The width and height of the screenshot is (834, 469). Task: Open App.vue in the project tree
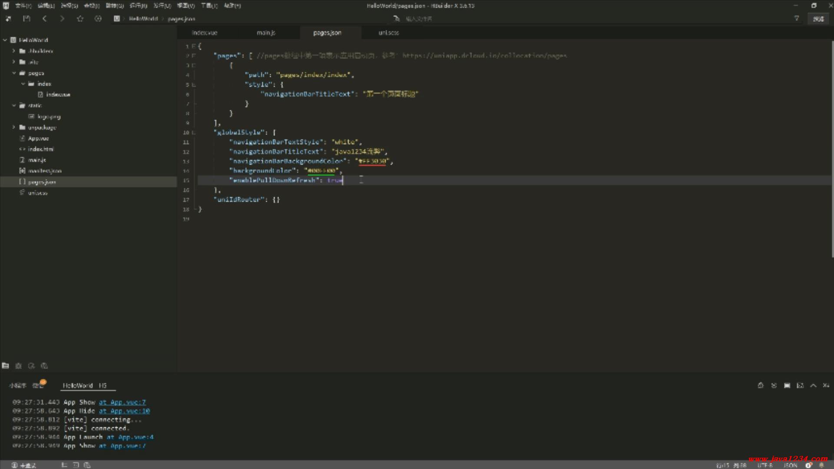coord(38,138)
